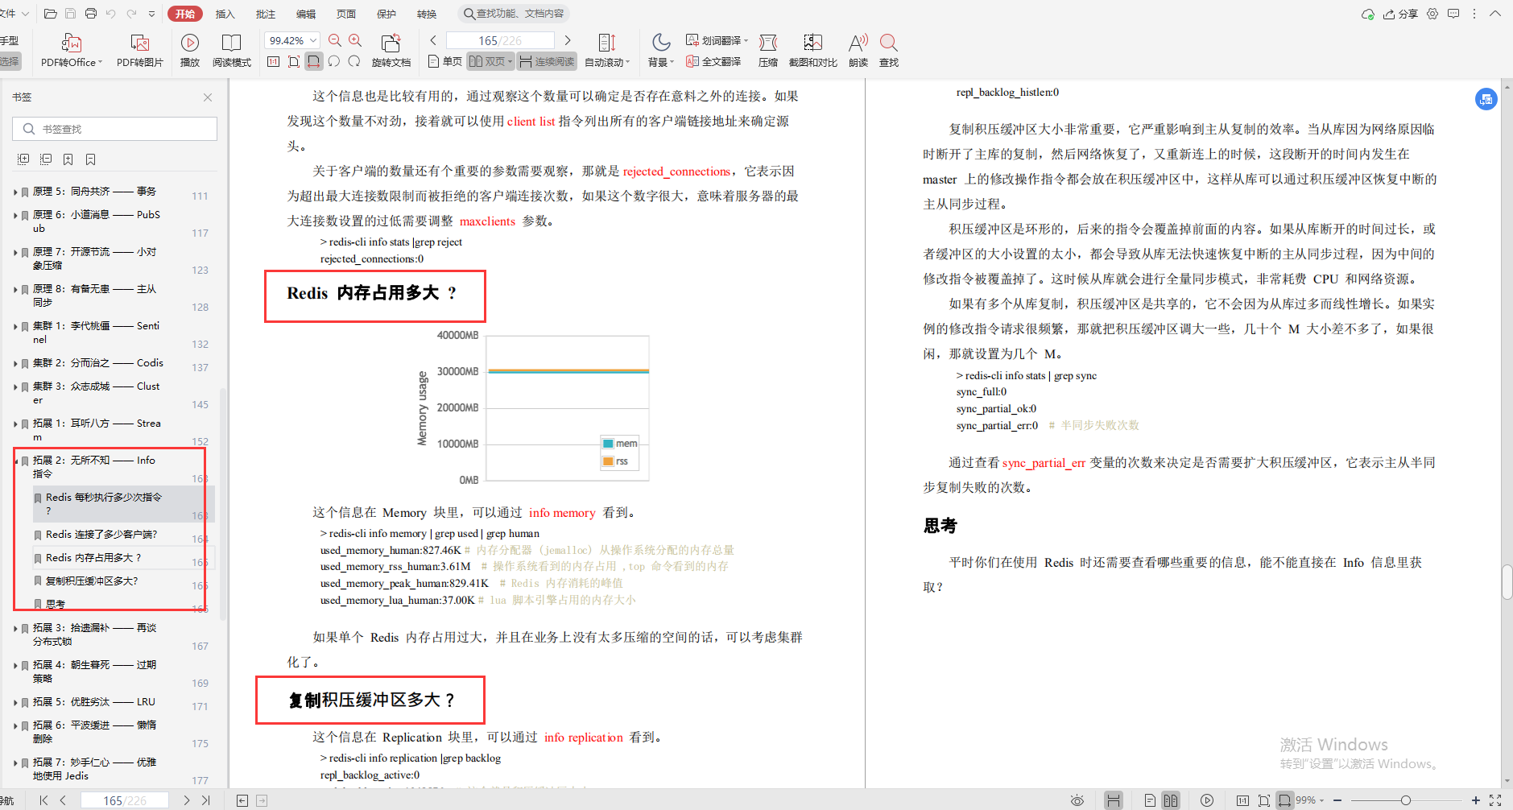
Task: Open the 插入 ribbon tab
Action: click(x=225, y=14)
